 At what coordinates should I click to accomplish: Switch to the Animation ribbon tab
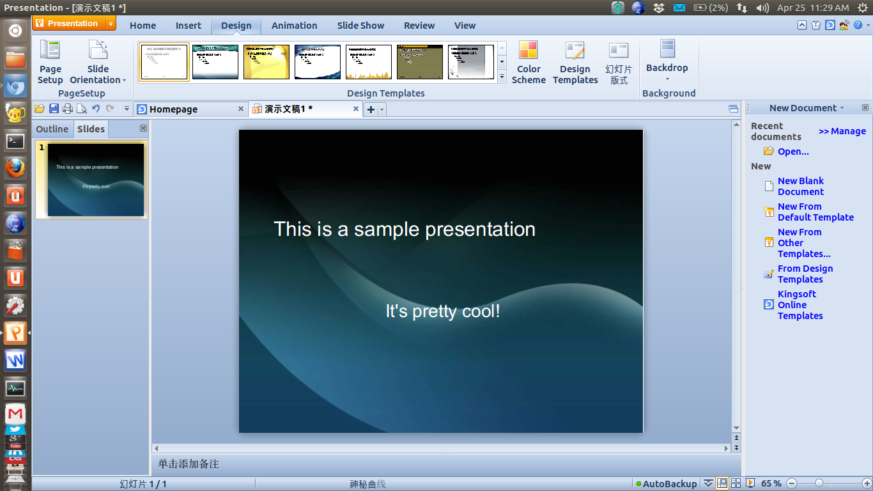pos(294,26)
